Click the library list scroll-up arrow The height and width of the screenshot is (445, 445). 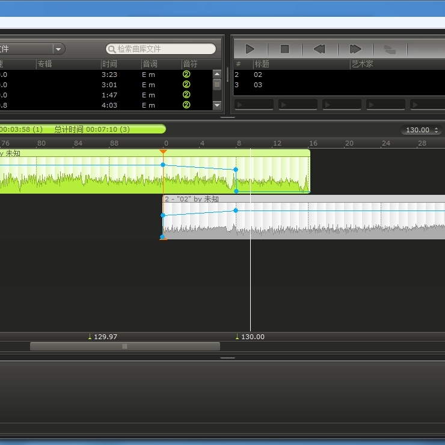pos(217,74)
